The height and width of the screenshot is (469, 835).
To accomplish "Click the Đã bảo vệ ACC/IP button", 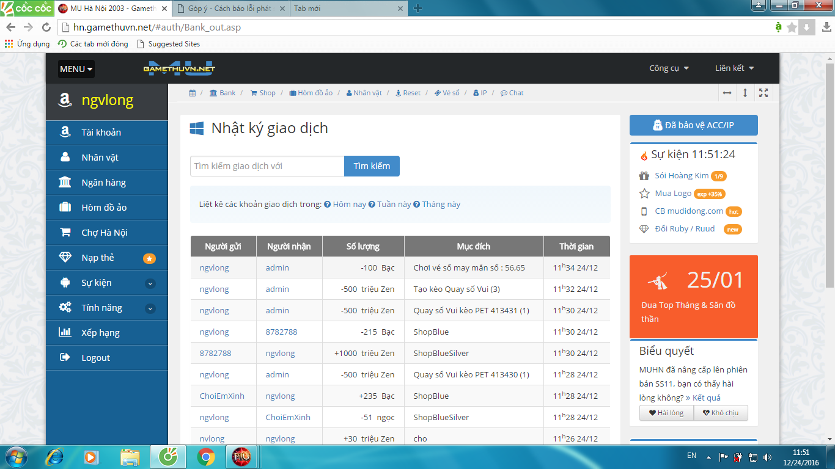I will [694, 125].
